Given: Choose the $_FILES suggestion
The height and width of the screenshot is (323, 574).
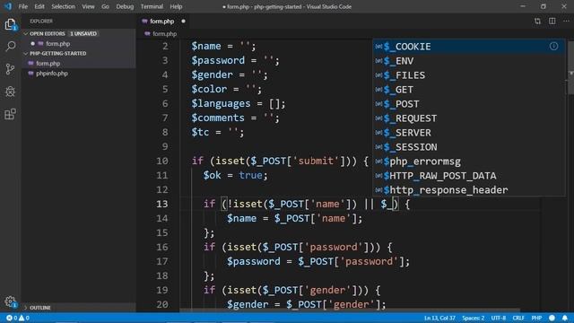Looking at the screenshot, I should (468, 75).
